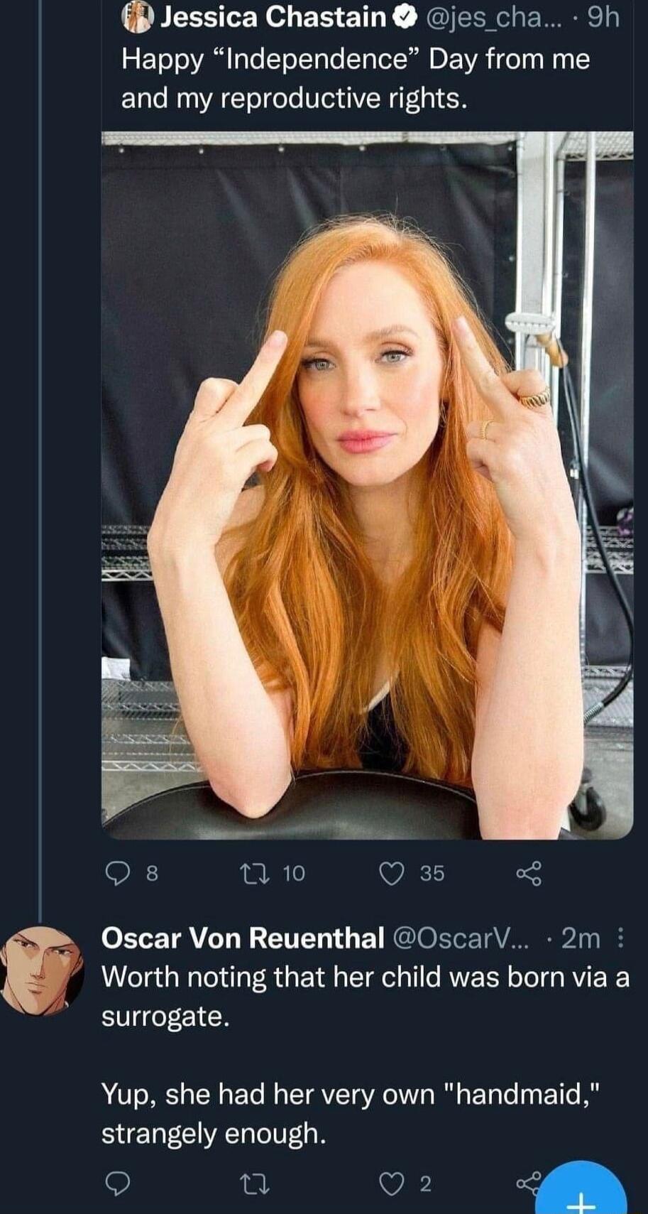648x1214 pixels.
Task: Like the tweet with 35 likes
Action: (392, 873)
